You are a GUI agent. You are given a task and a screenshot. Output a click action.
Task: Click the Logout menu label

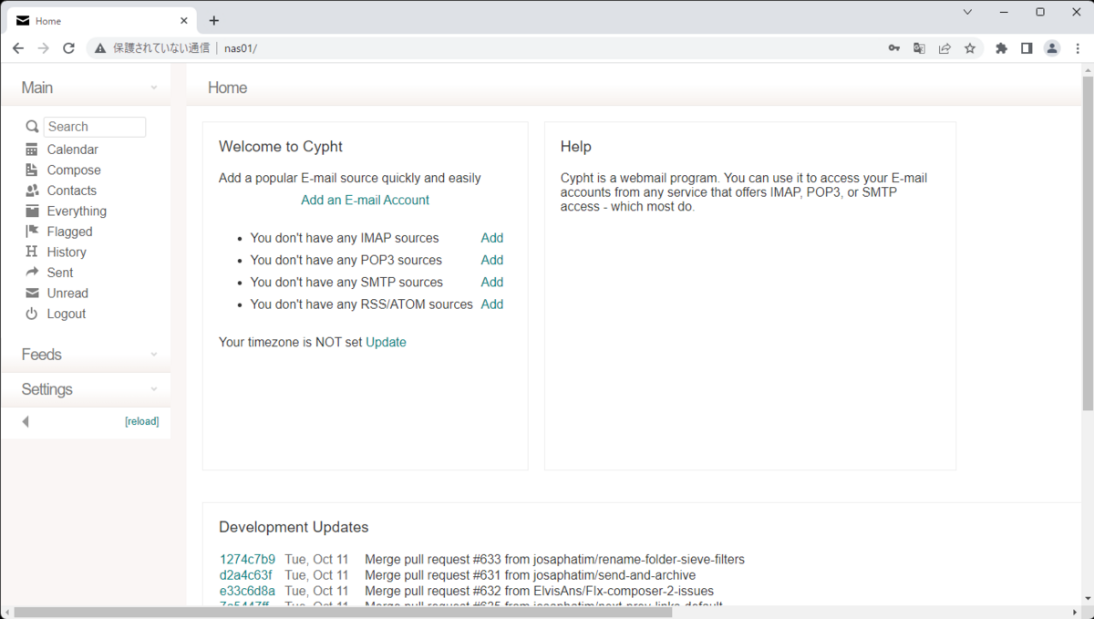[67, 314]
